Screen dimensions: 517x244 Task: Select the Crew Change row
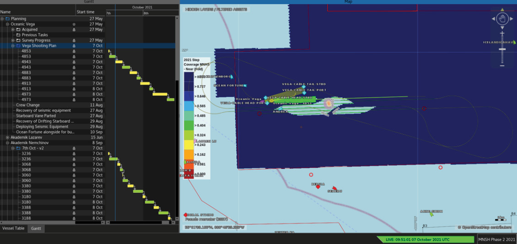[53, 105]
